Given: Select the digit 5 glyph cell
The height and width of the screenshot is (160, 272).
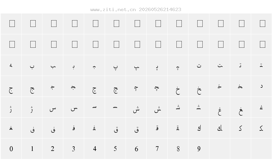Looking at the screenshot, I should [x=115, y=149].
